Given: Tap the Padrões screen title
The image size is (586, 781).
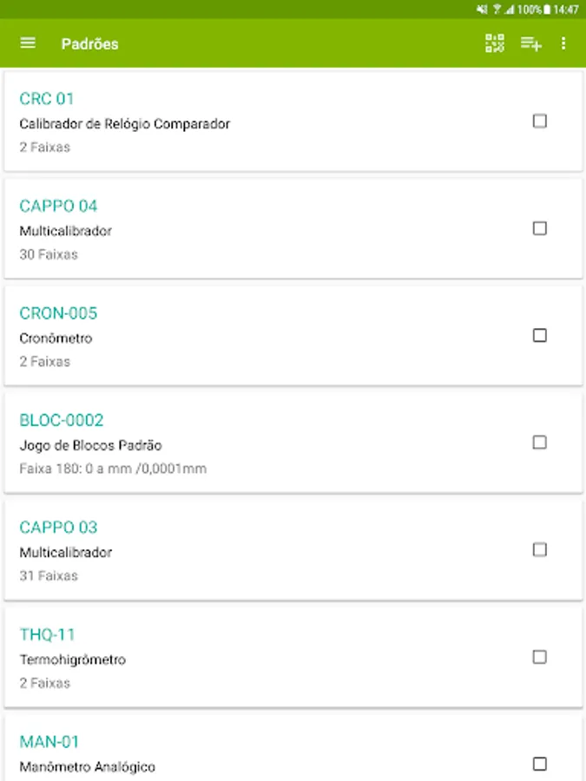Looking at the screenshot, I should pyautogui.click(x=89, y=44).
